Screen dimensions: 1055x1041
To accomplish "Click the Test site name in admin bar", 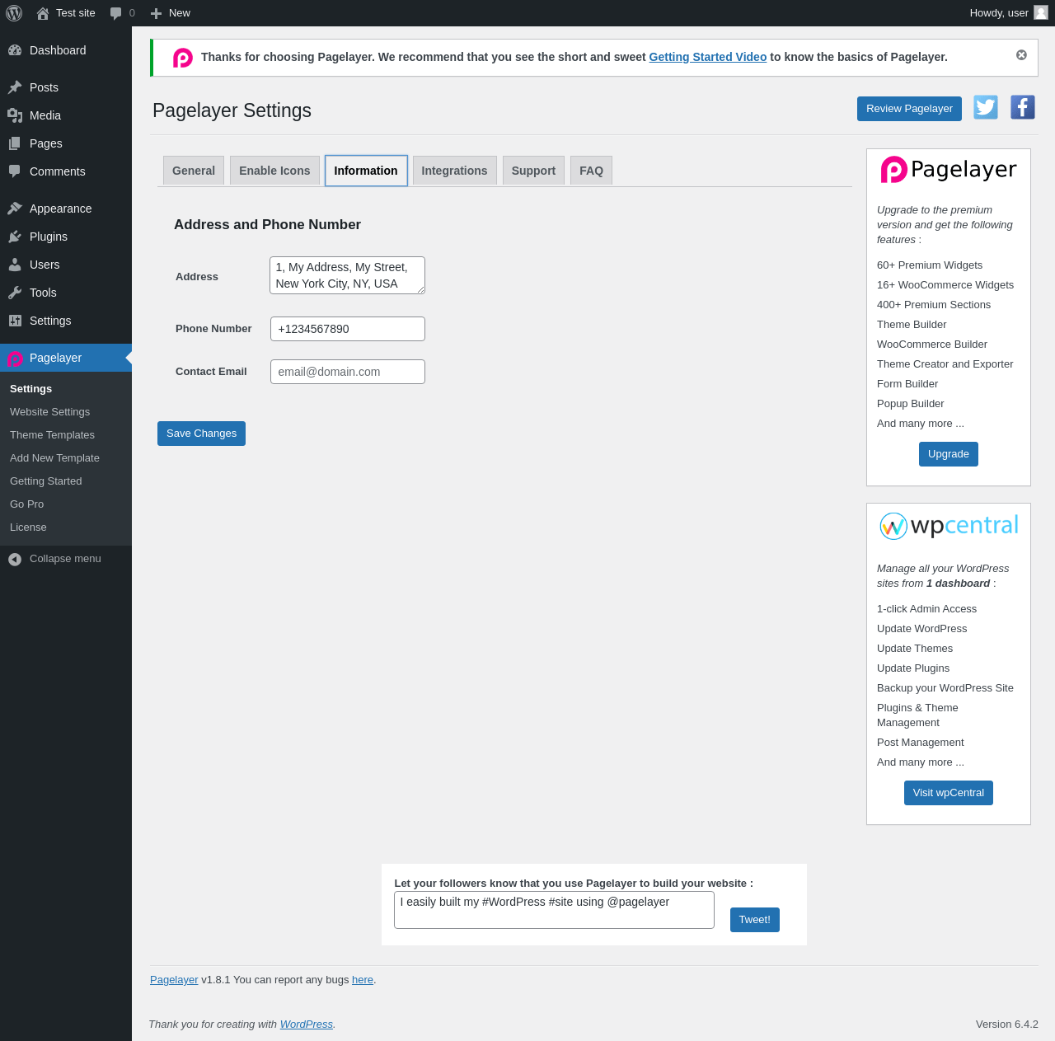I will (76, 13).
